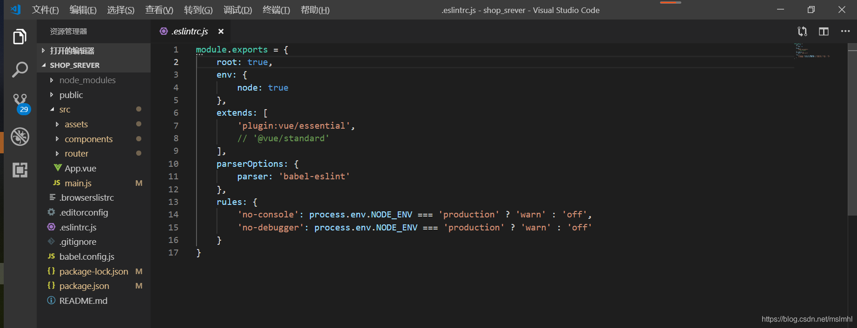
Task: Open App.vue from the file tree
Action: coord(80,168)
